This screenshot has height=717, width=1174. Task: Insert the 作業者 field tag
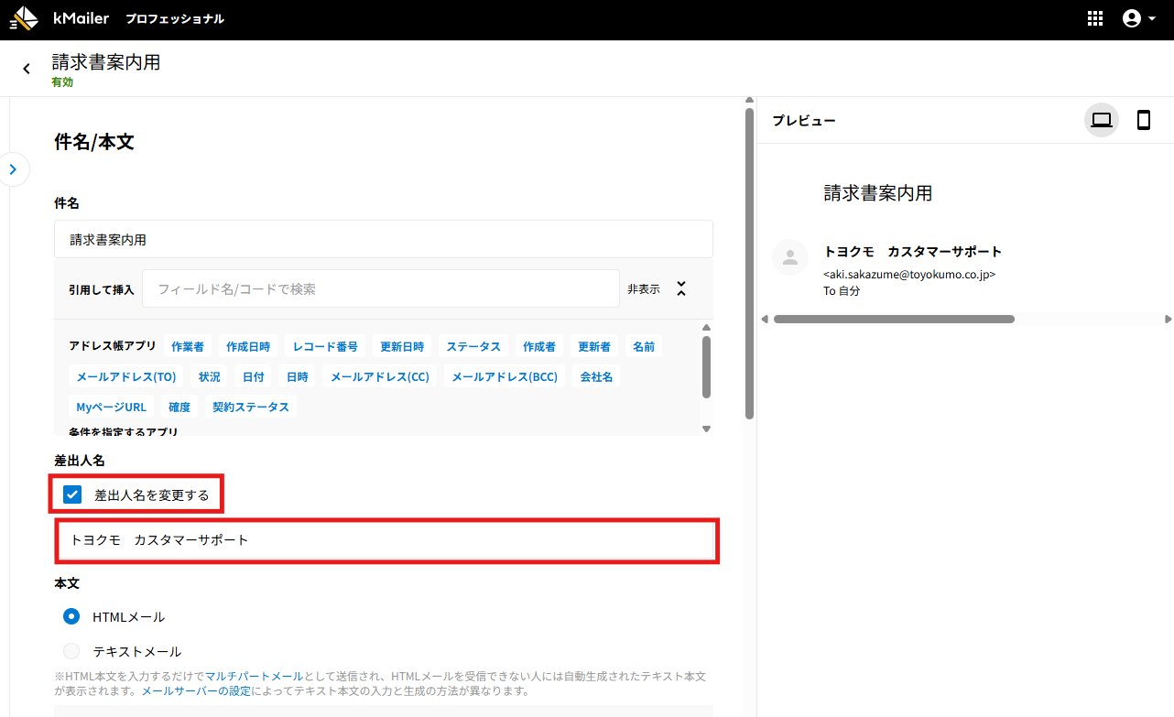[x=188, y=346]
